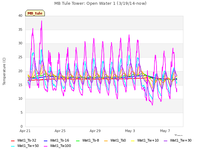
Task: Click the 35 y-axis tick label
Action: [x=20, y=29]
